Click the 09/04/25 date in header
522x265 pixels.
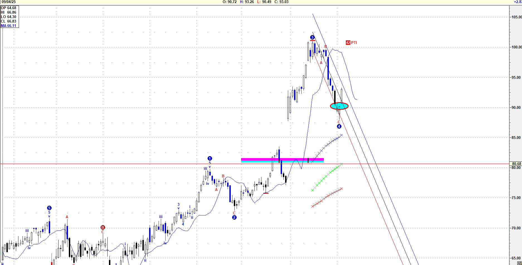(x=9, y=2)
